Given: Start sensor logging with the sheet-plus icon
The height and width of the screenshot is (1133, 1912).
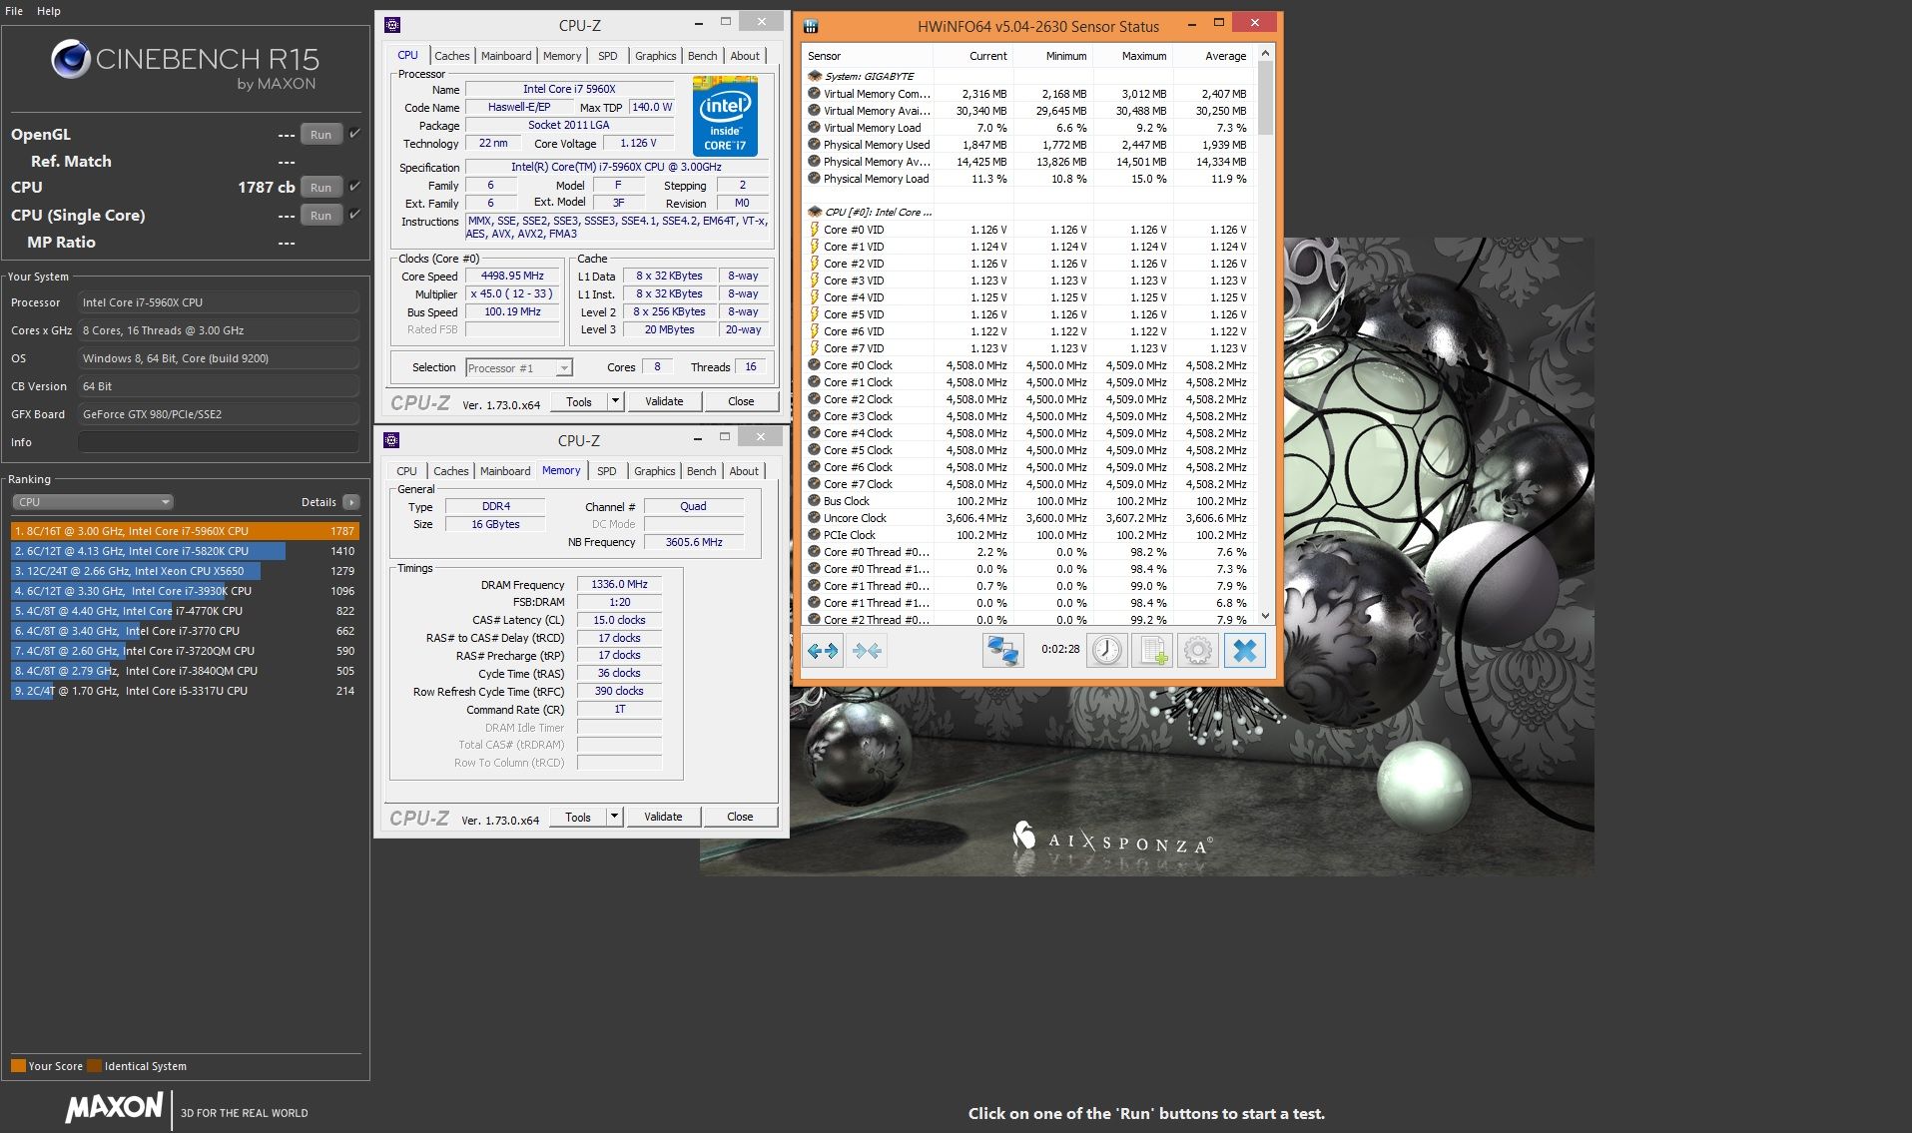Looking at the screenshot, I should click(1151, 651).
